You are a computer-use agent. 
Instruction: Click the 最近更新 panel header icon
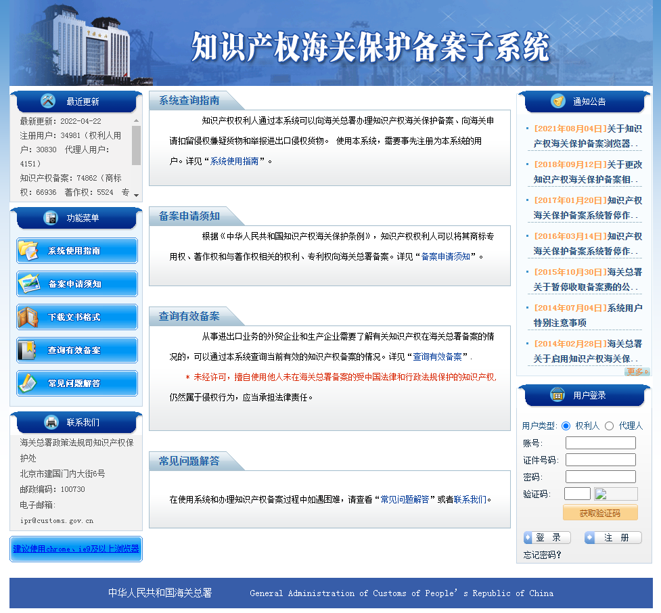tap(47, 102)
